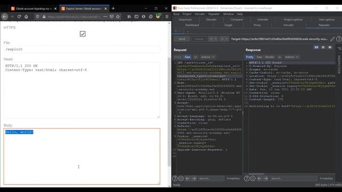The width and height of the screenshot is (342, 192).
Task: Click the Response search settings gear
Action: point(253,179)
